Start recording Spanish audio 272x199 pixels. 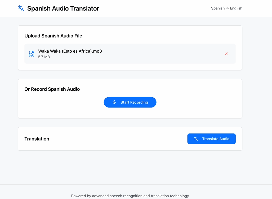[x=130, y=102]
